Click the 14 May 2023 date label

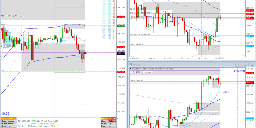pyautogui.click(x=134, y=58)
